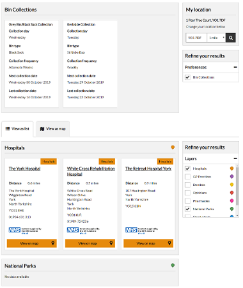Click NHS logo on The York Hospital card
Image resolution: width=243 pixels, height=288 pixels.
[x=15, y=230]
